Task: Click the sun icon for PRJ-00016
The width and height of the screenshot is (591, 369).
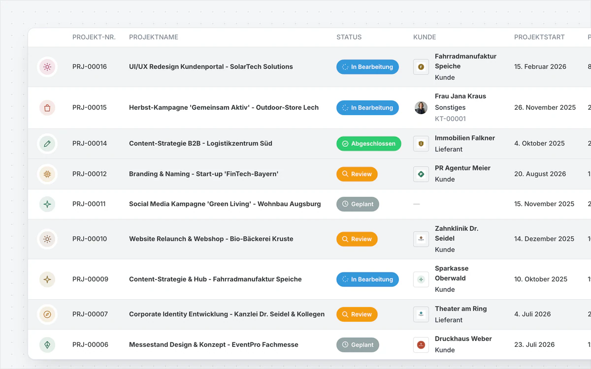Action: pyautogui.click(x=47, y=67)
